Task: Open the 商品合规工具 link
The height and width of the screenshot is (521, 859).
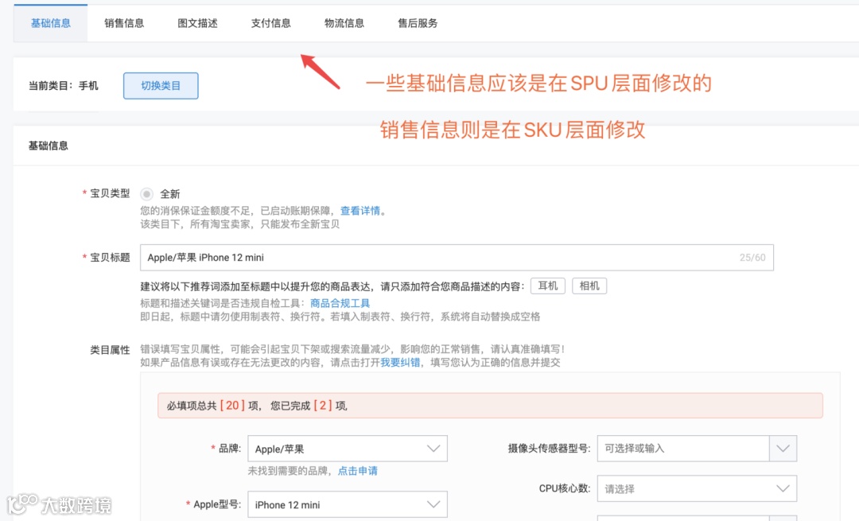Action: click(x=340, y=303)
